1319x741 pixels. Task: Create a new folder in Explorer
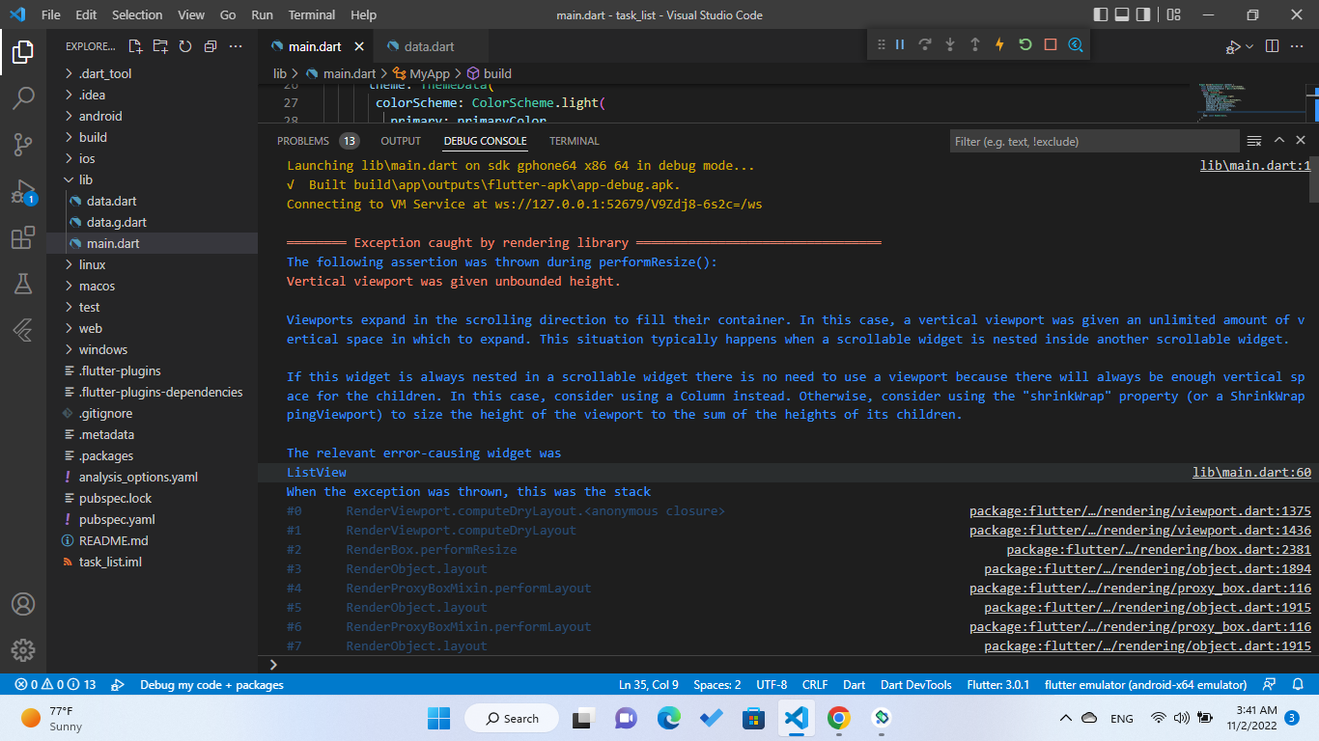point(160,46)
